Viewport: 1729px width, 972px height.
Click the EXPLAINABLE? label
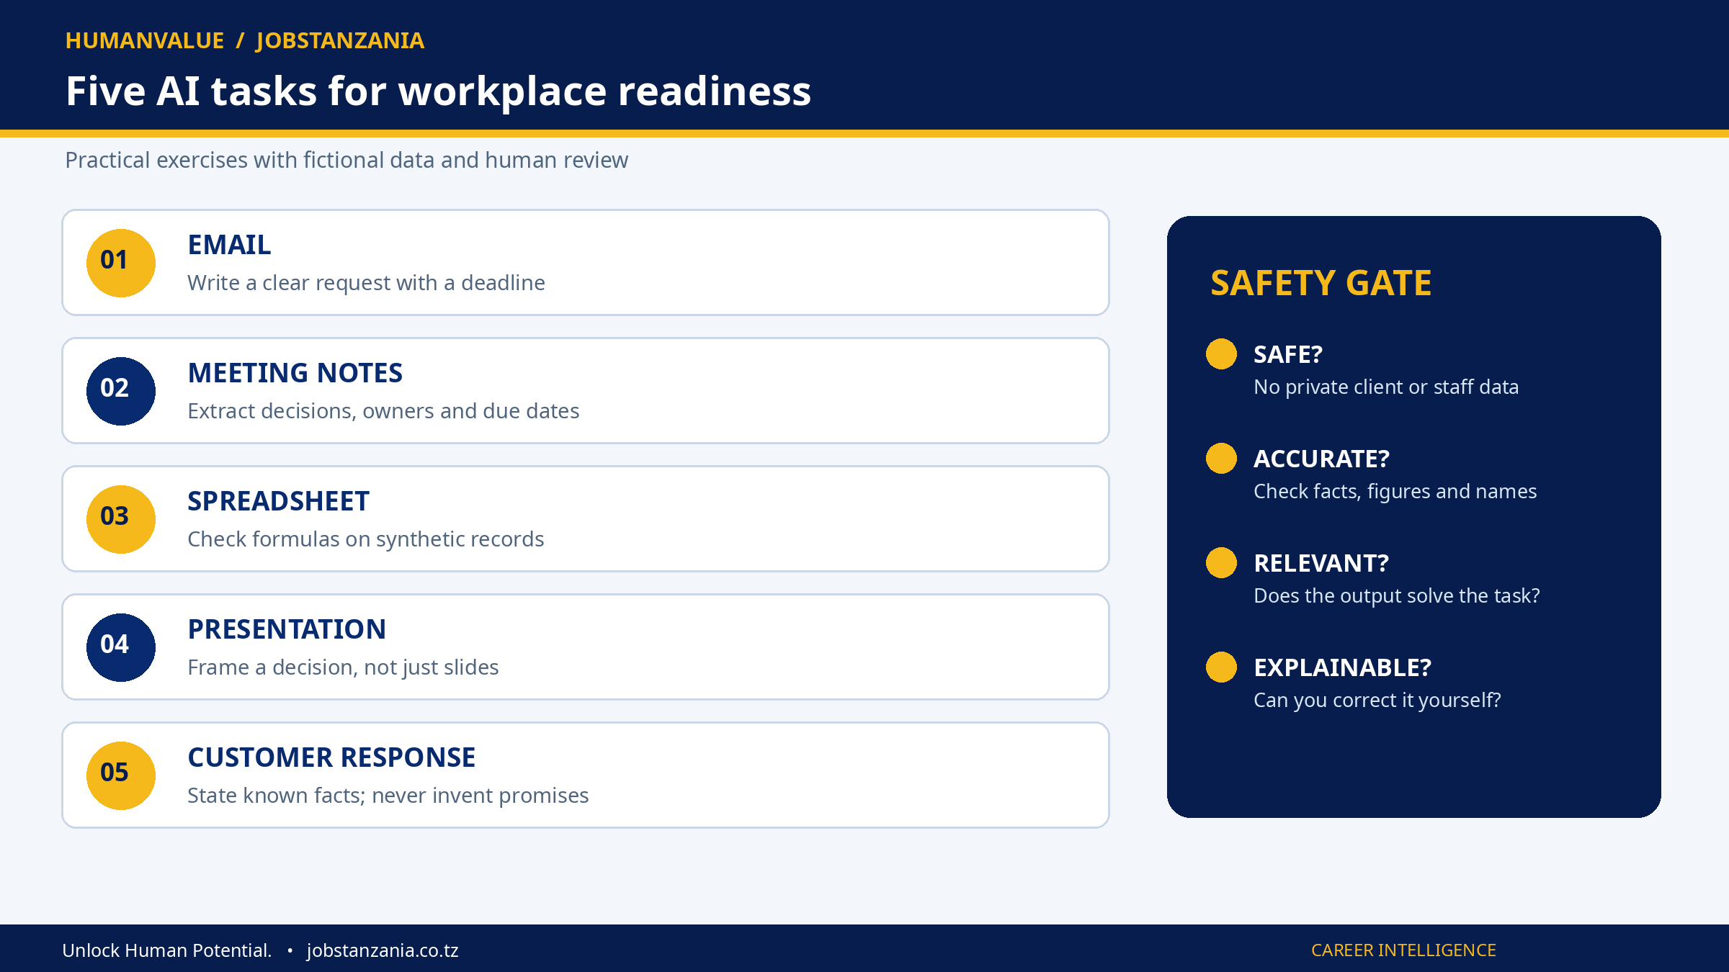click(x=1342, y=667)
